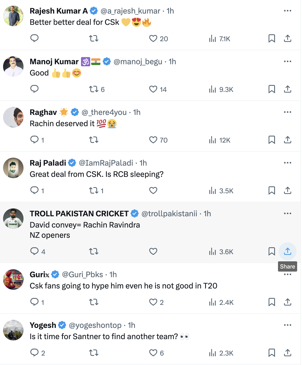Image resolution: width=302 pixels, height=365 pixels.
Task: Bookmark TROLL PAKISTAN CRICKET's reply
Action: click(x=271, y=251)
